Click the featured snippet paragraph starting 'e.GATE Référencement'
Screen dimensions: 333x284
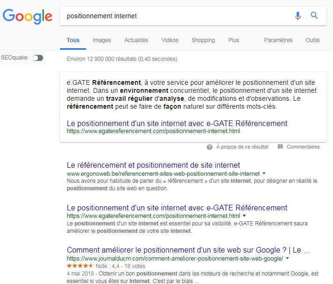[192, 95]
